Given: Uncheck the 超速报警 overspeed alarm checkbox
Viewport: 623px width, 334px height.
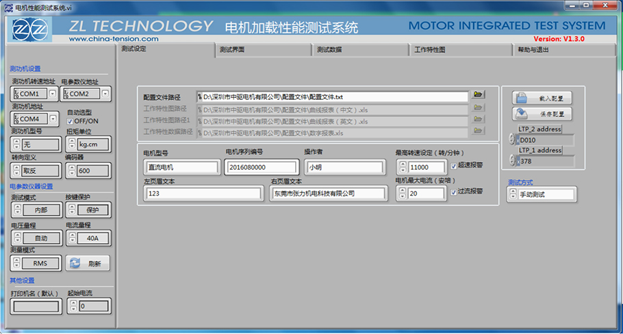Looking at the screenshot, I should pos(454,166).
